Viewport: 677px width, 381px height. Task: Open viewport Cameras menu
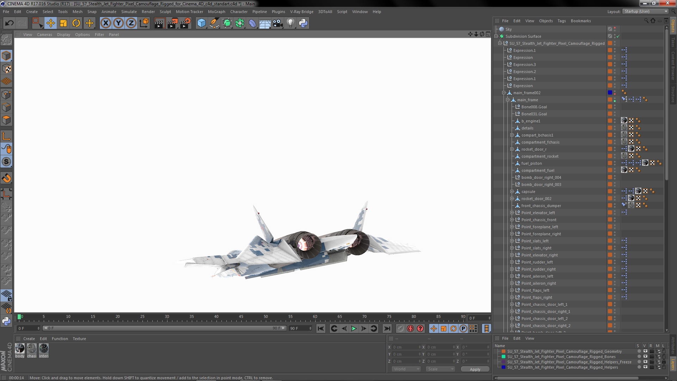[x=44, y=35]
